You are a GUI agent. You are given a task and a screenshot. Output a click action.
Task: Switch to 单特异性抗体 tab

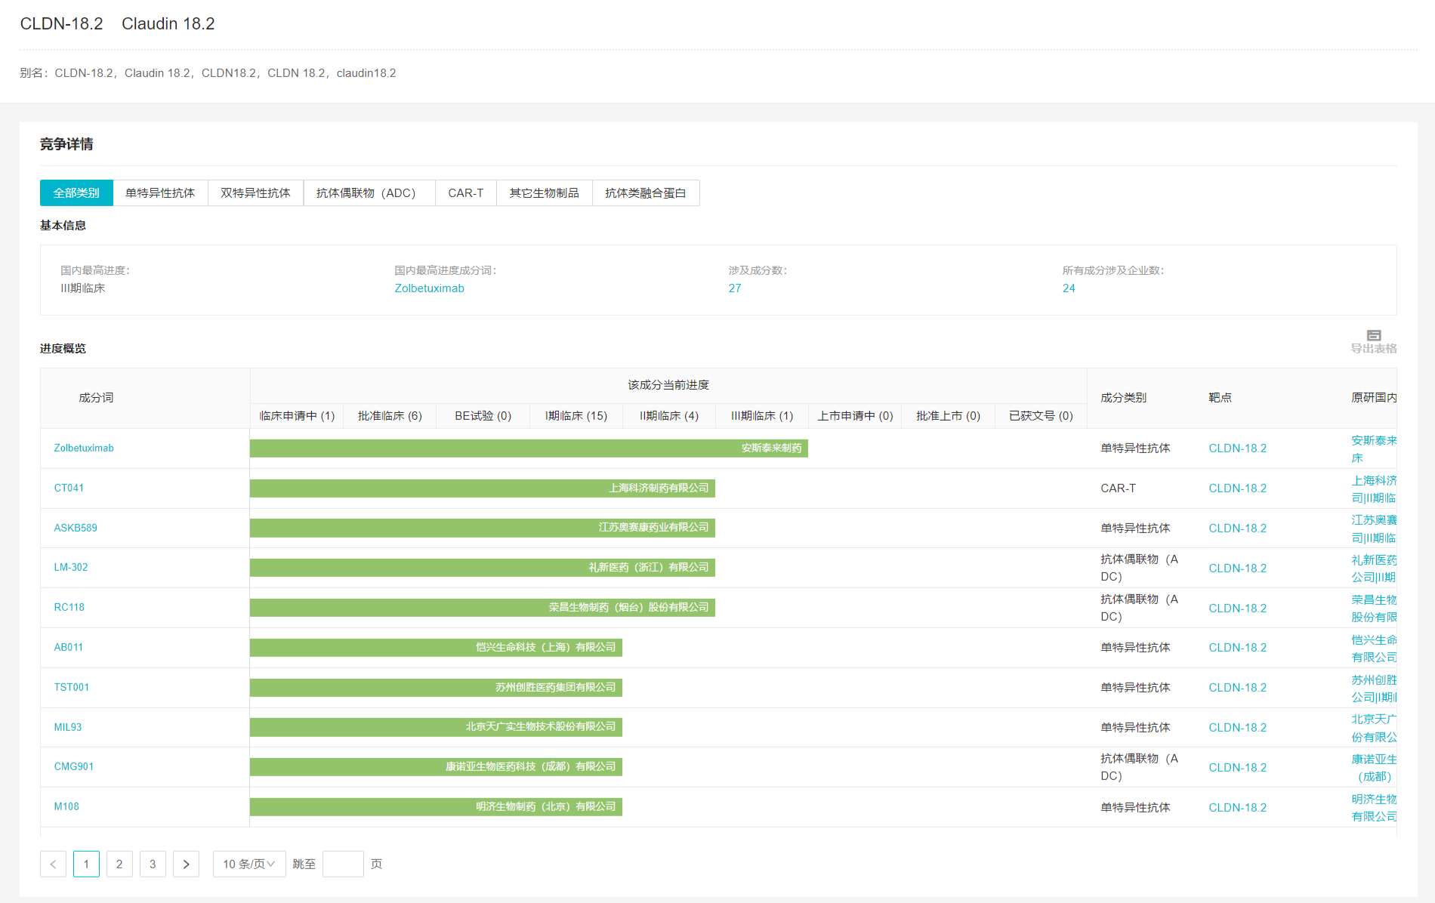[x=160, y=193]
